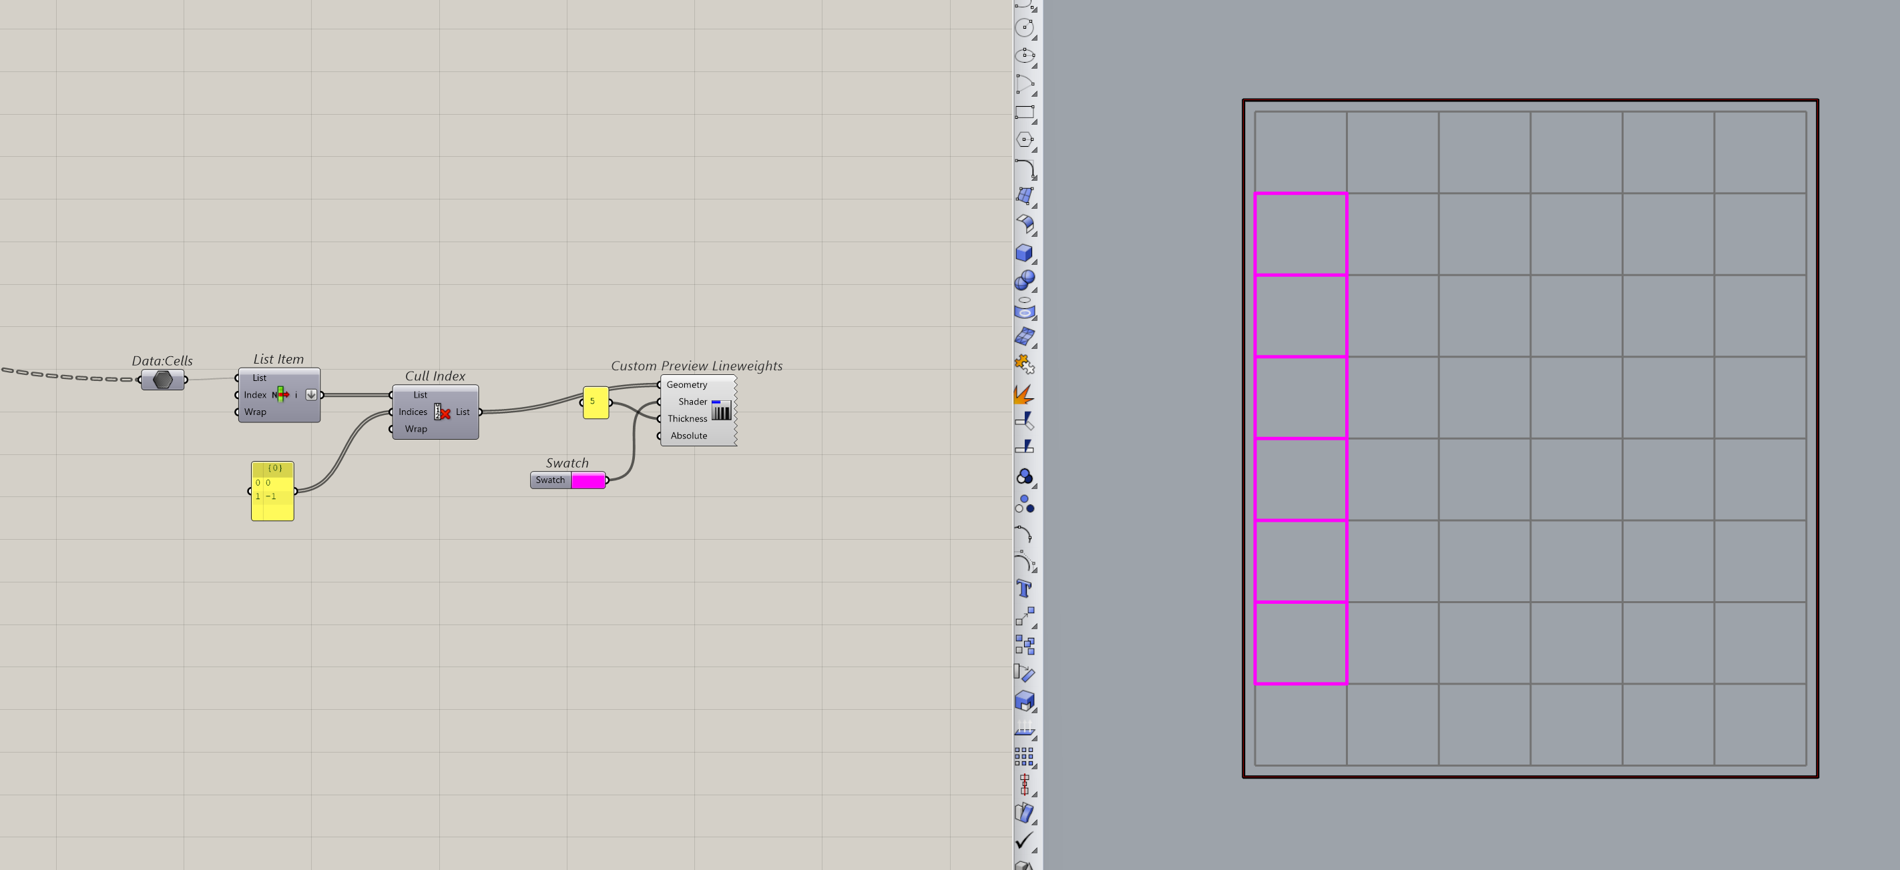Select the Cull Index component
1900x870 pixels.
click(x=442, y=412)
